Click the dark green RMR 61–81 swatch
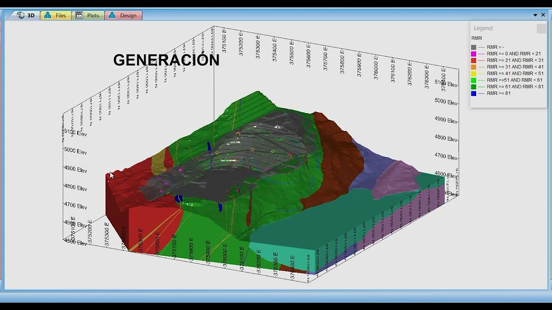 pos(474,87)
